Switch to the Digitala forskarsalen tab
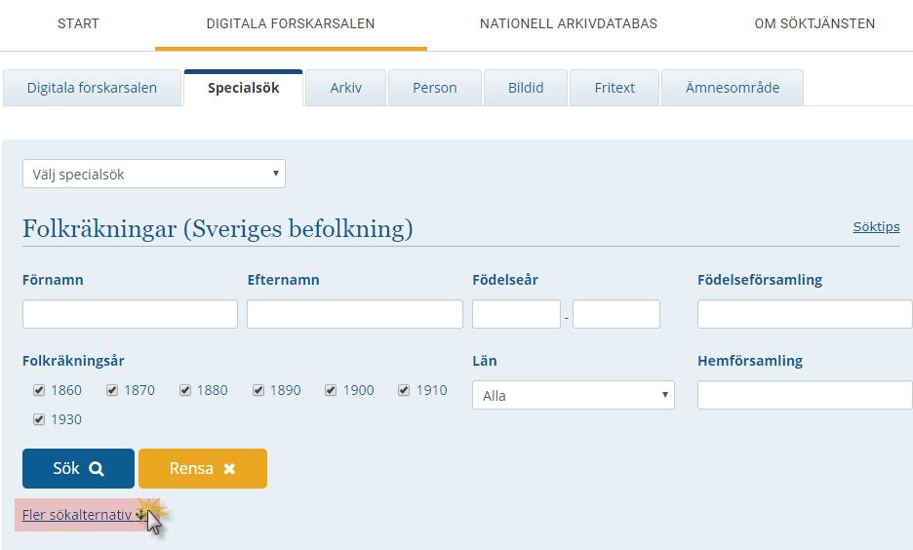 coord(92,88)
